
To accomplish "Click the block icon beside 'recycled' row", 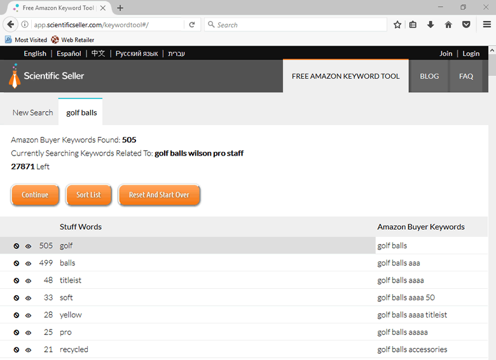I will tap(17, 350).
